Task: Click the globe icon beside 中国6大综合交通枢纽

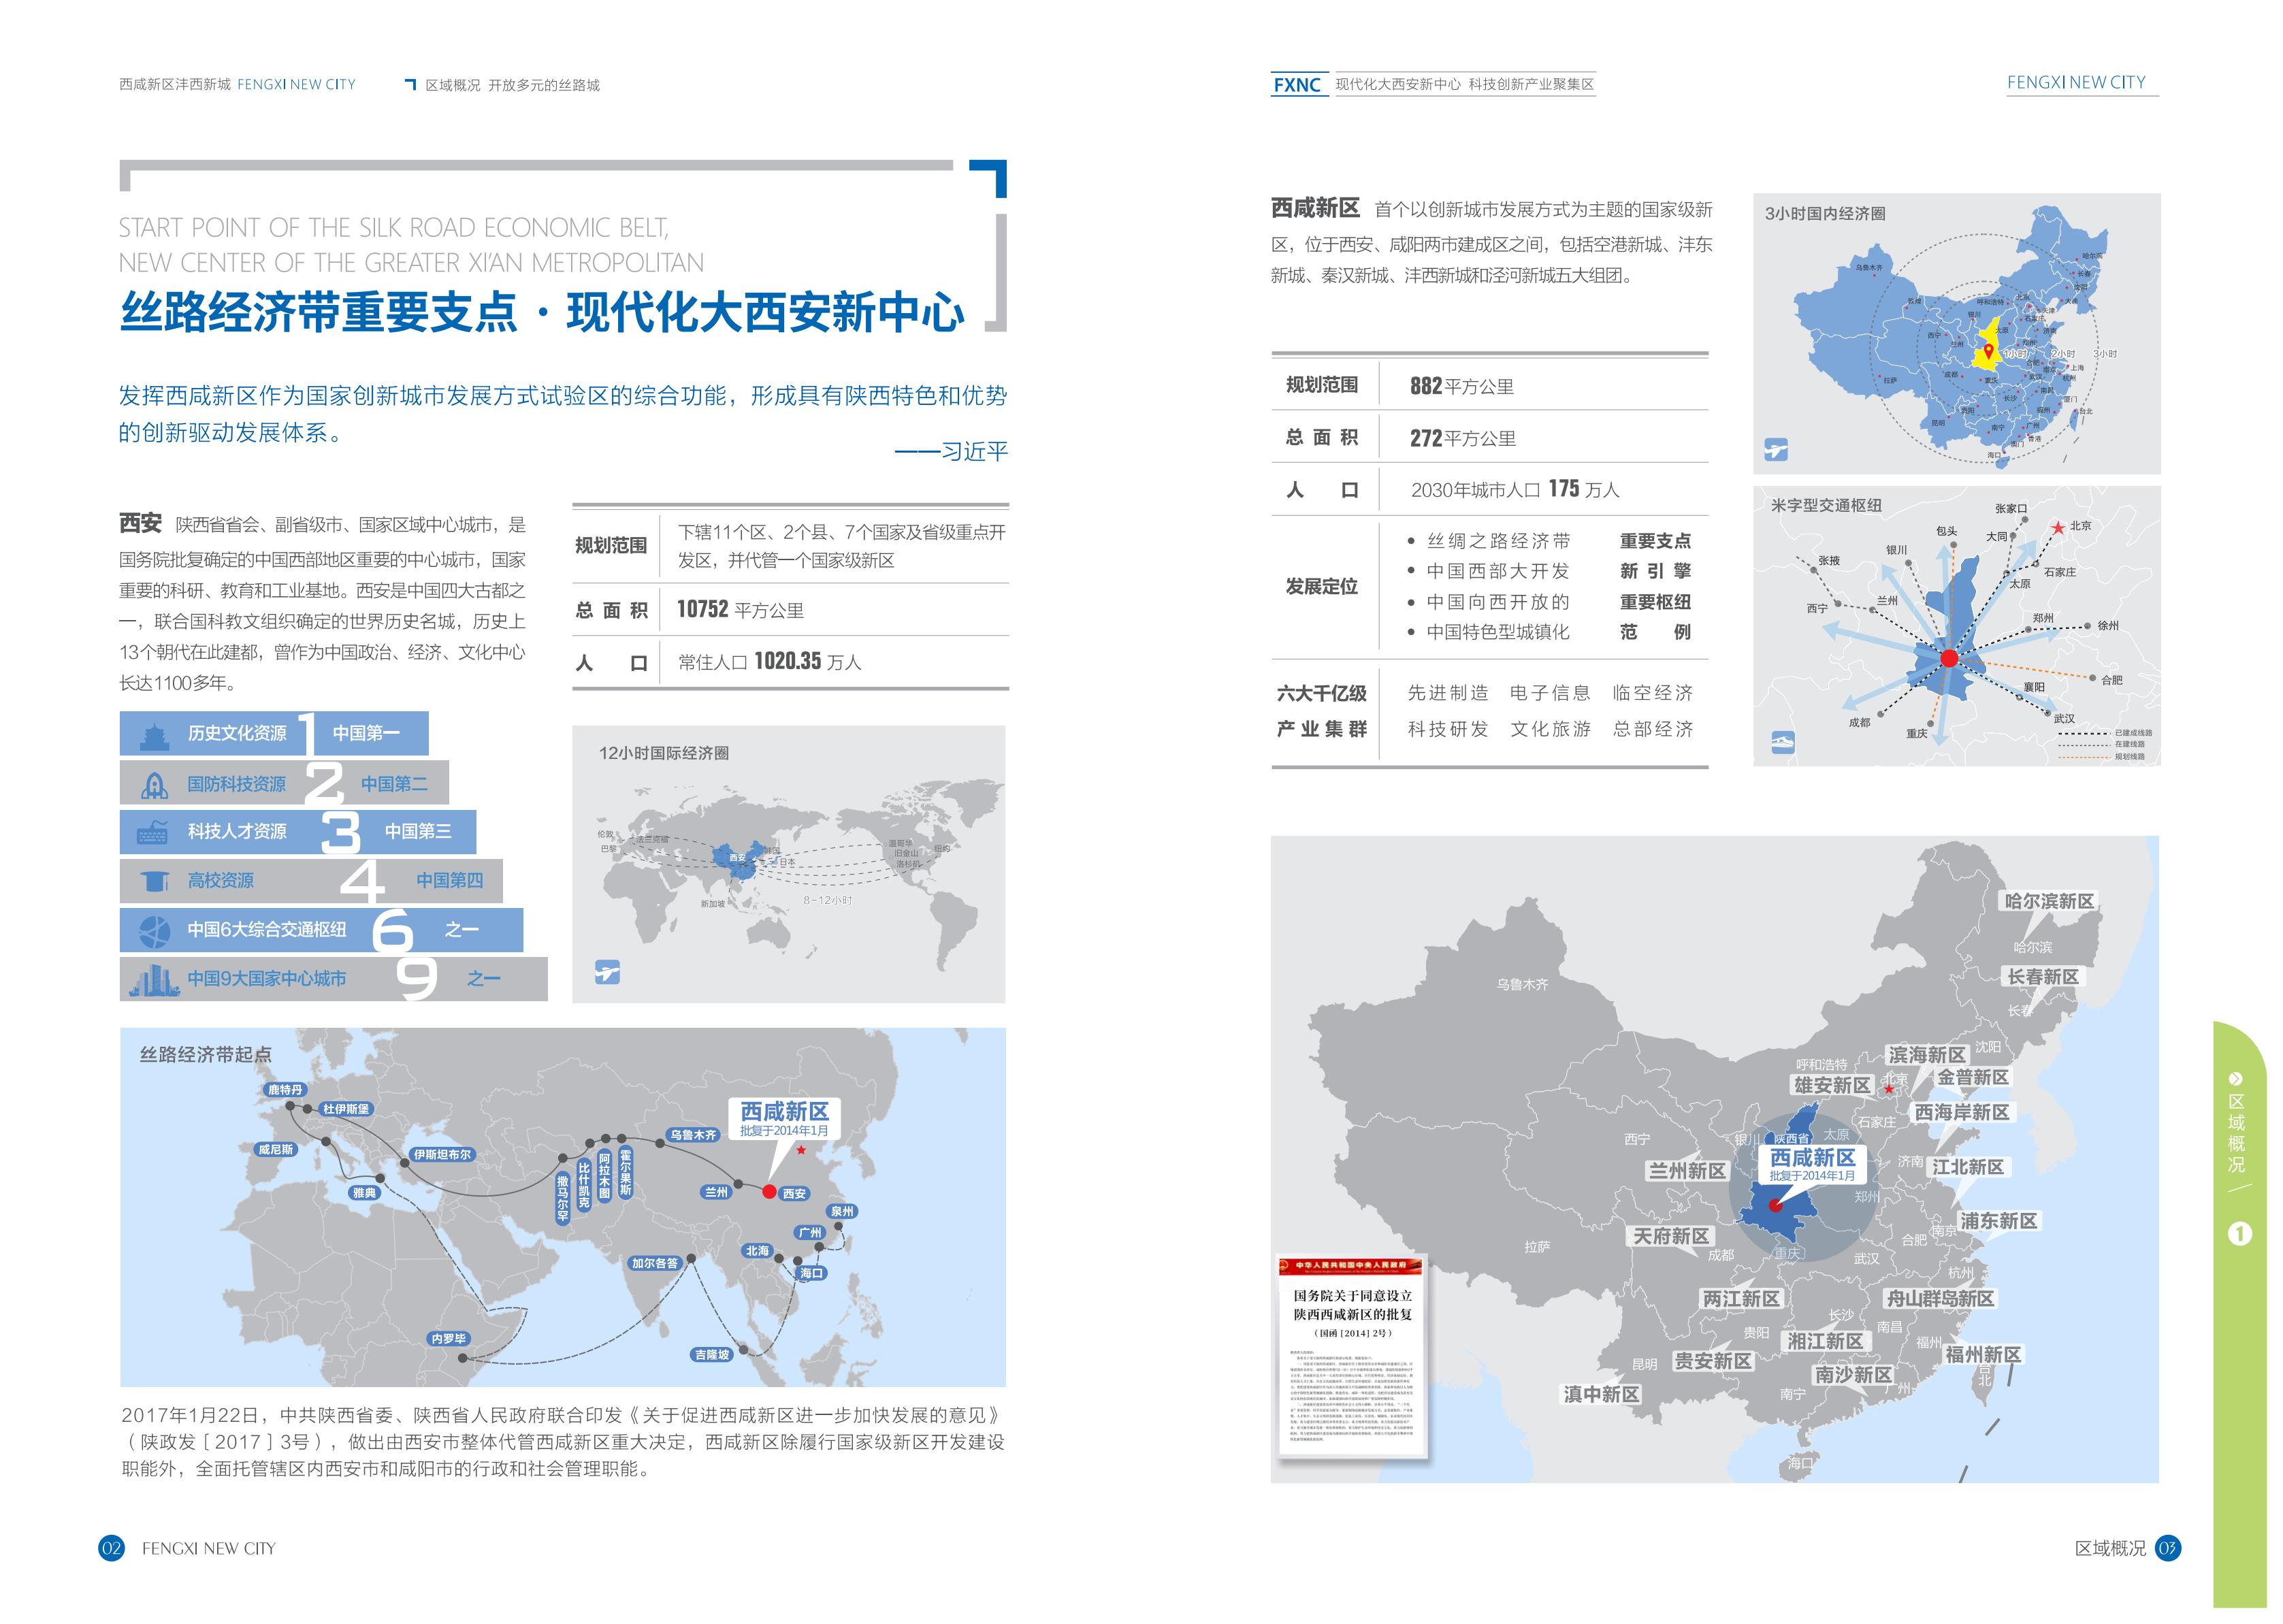Action: (x=154, y=931)
